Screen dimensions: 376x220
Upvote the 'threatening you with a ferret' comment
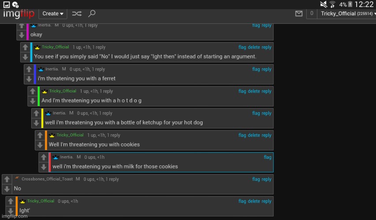[x=29, y=70]
